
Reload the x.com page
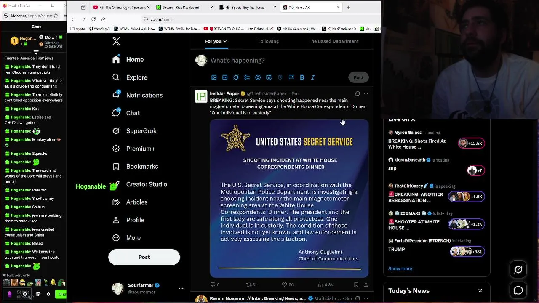pyautogui.click(x=93, y=19)
